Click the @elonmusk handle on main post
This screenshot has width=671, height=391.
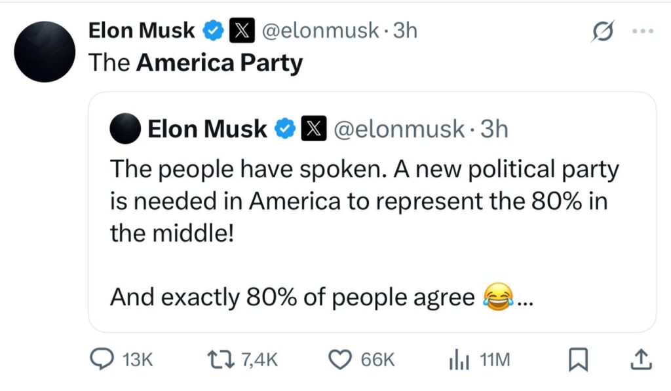[x=320, y=31]
